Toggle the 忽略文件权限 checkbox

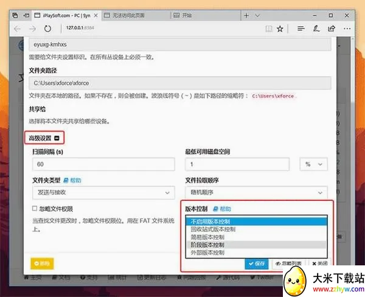point(35,208)
